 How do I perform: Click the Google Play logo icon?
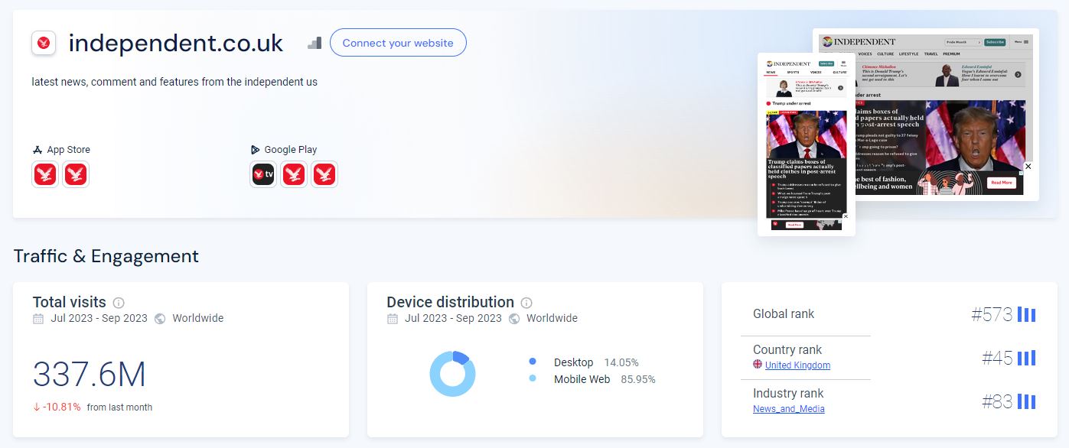pos(256,150)
